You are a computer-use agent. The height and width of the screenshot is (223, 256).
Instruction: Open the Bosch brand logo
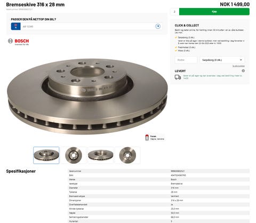click(x=18, y=42)
